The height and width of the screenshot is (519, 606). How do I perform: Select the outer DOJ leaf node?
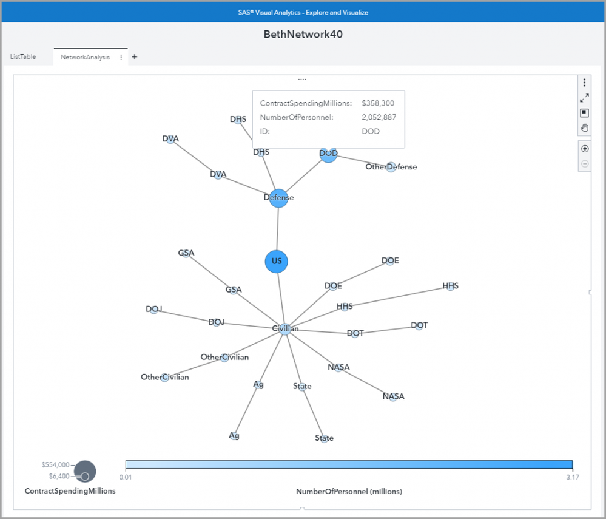click(x=154, y=310)
